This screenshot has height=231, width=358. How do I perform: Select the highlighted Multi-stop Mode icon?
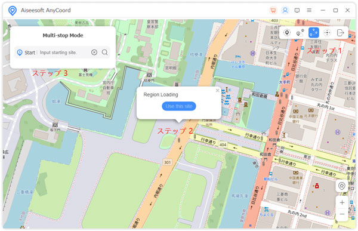pyautogui.click(x=314, y=33)
